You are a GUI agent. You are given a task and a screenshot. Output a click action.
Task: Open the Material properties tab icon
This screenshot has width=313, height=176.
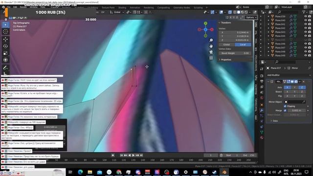pyautogui.click(x=262, y=138)
